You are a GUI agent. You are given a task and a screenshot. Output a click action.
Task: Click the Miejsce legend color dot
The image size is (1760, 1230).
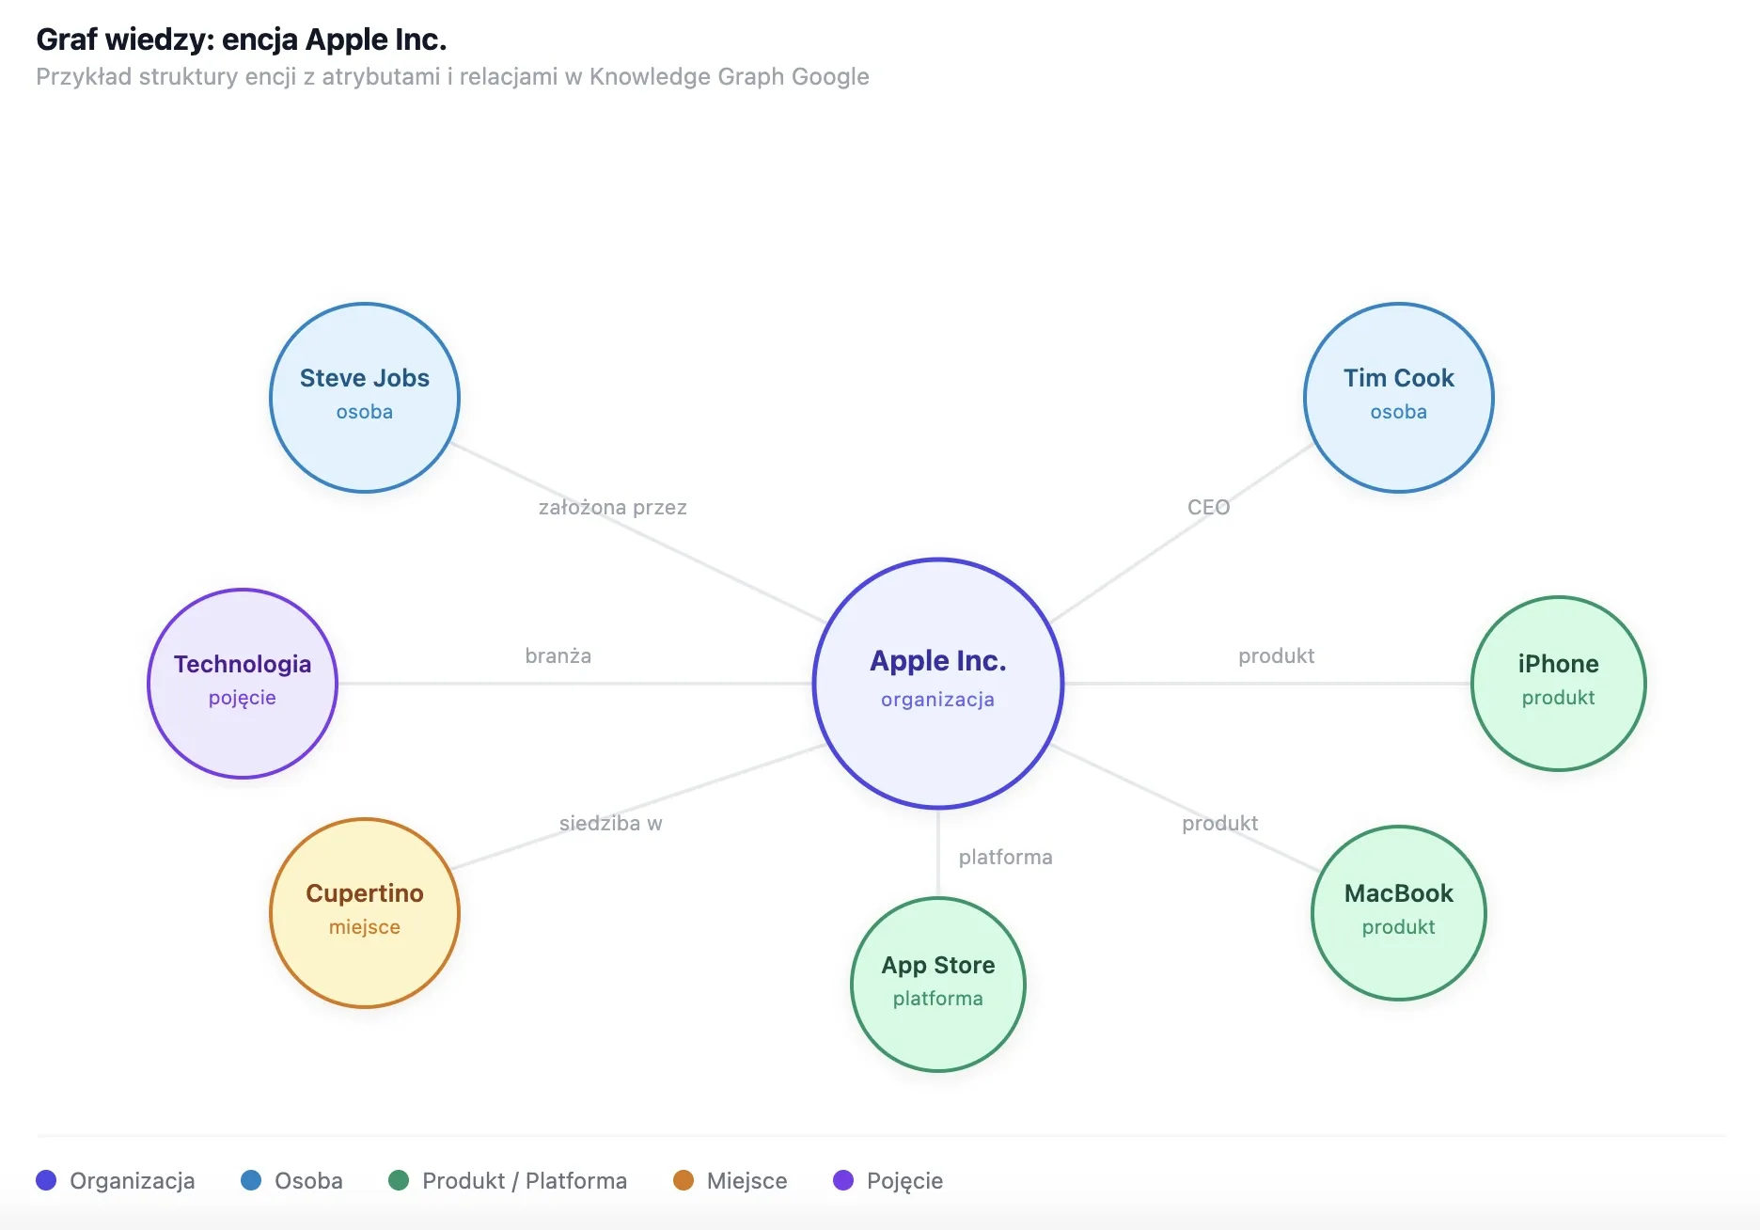(684, 1180)
